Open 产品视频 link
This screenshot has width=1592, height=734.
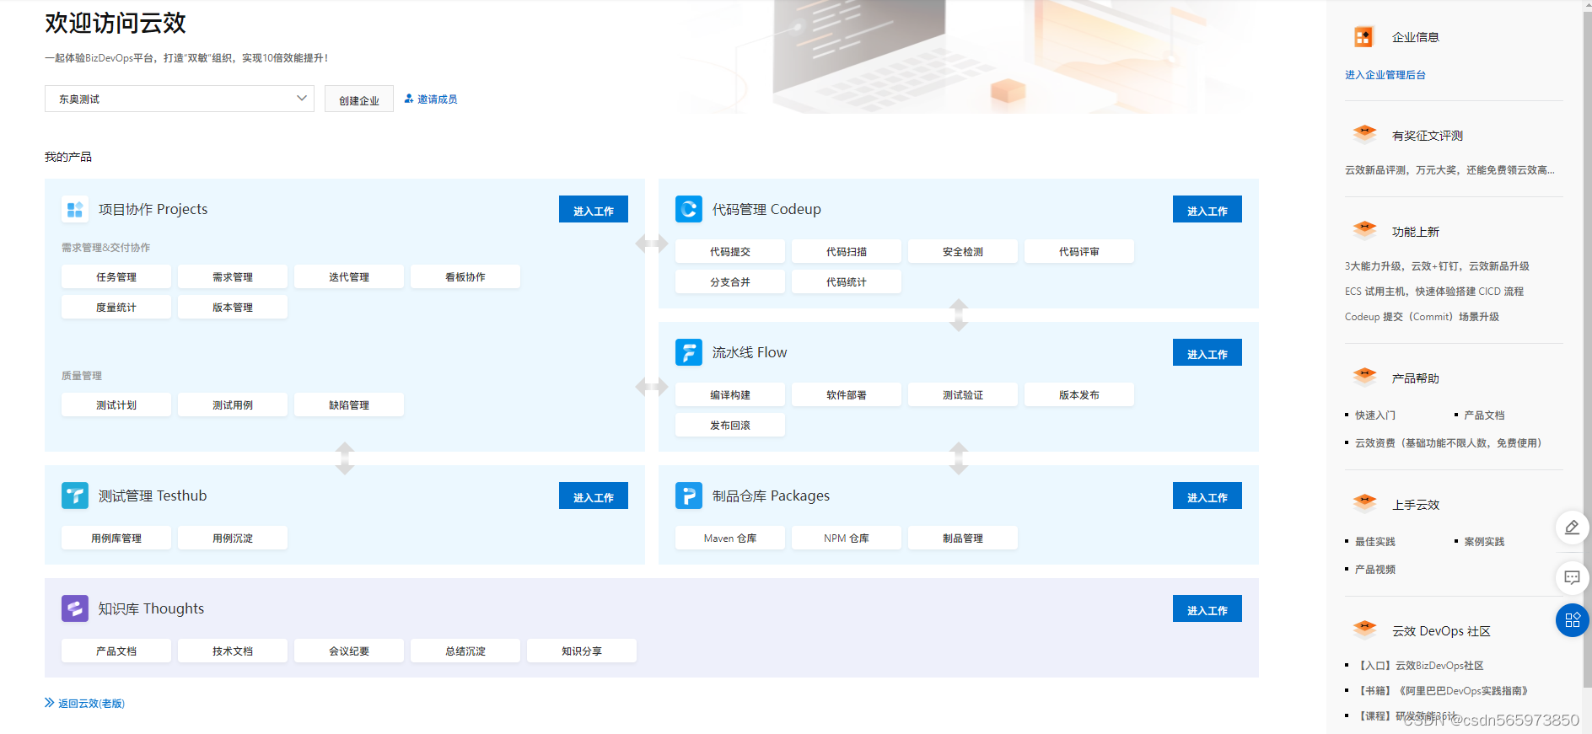pyautogui.click(x=1375, y=569)
